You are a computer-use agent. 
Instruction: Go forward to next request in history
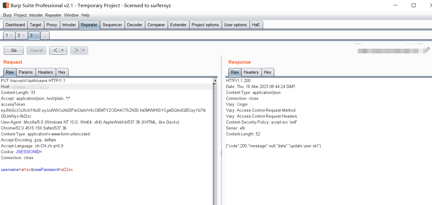coord(75,50)
